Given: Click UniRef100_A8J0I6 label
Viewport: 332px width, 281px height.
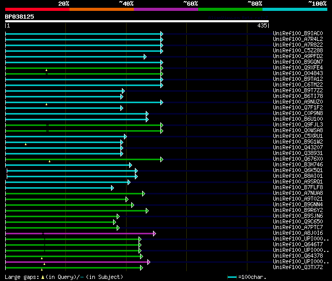Looking at the screenshot, I should [x=298, y=233].
